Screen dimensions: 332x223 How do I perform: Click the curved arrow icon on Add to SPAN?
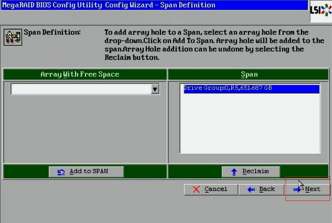(61, 172)
